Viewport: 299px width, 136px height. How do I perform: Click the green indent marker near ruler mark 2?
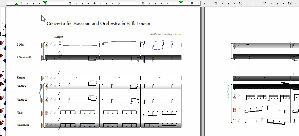45,2
